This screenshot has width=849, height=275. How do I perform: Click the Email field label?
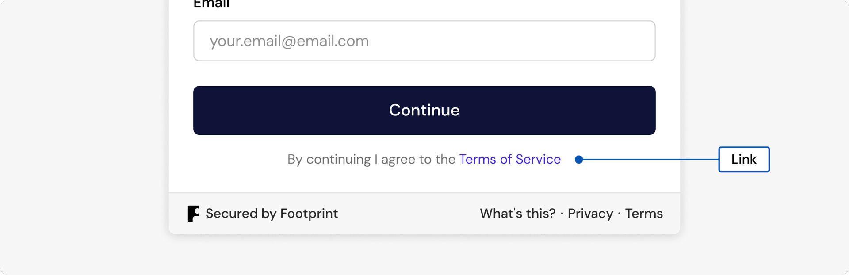(211, 4)
